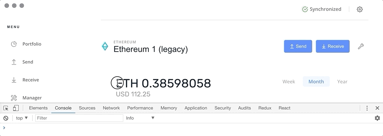Open the Redux tab in DevTools
This screenshot has height=136, width=383.
pos(265,108)
